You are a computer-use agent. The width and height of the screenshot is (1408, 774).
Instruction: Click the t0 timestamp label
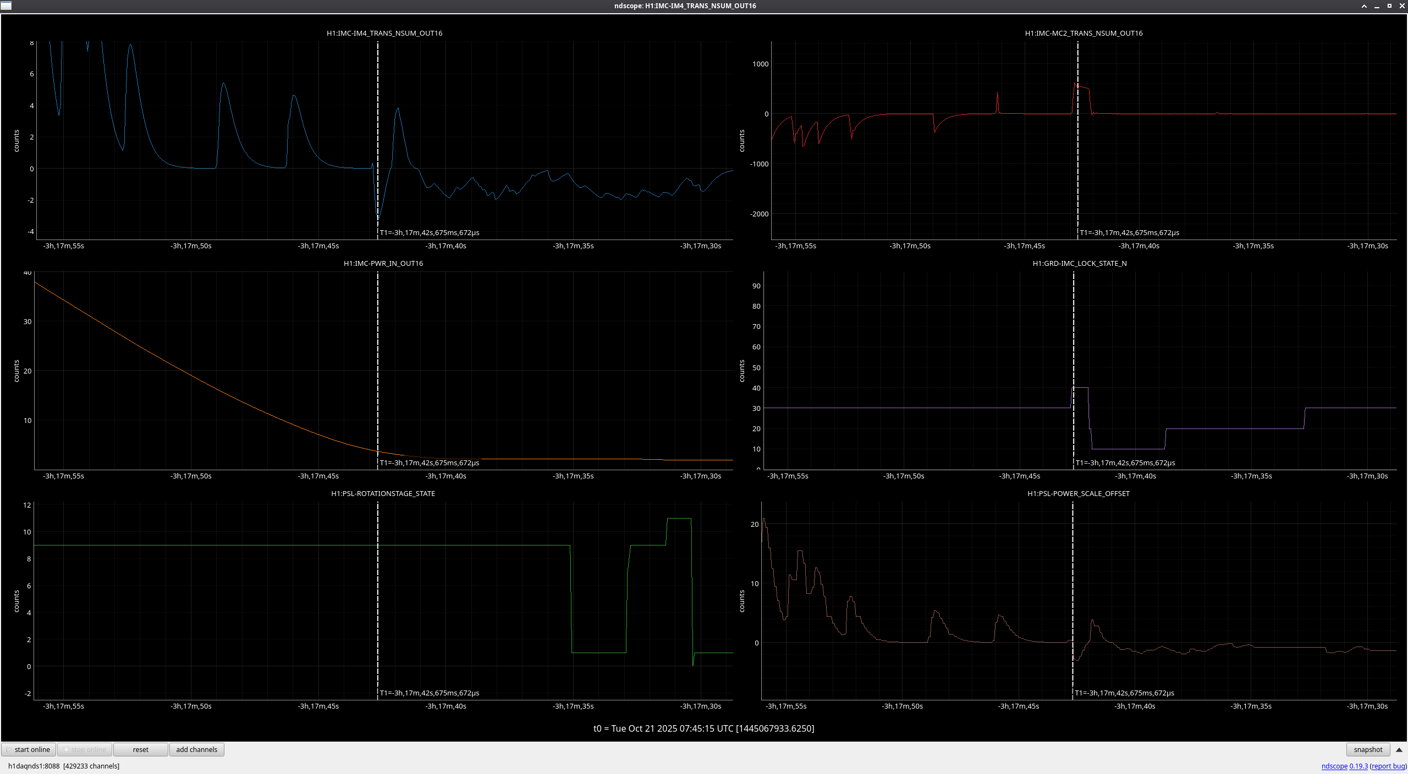703,728
